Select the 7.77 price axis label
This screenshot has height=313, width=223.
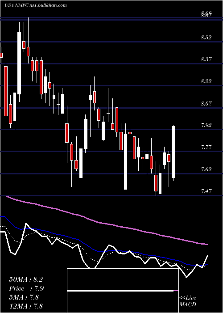pos(206,147)
